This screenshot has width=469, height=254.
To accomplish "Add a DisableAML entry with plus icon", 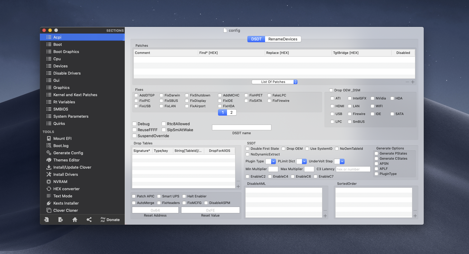I will tap(325, 216).
